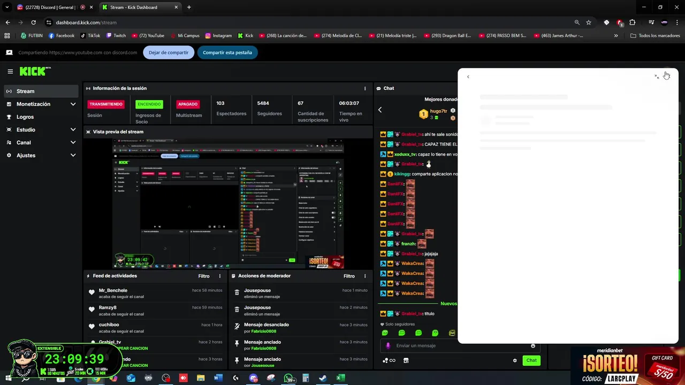The image size is (685, 385).
Task: Click xoduxx_tv username in chat
Action: point(405,154)
